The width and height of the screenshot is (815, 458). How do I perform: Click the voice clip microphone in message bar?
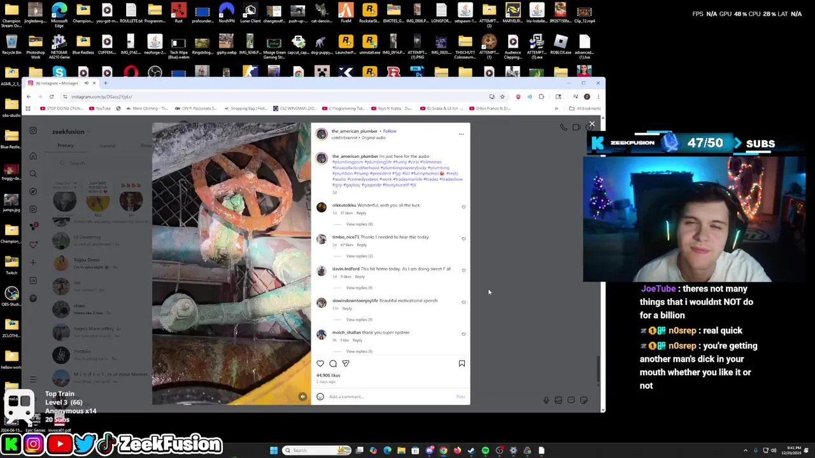point(546,400)
